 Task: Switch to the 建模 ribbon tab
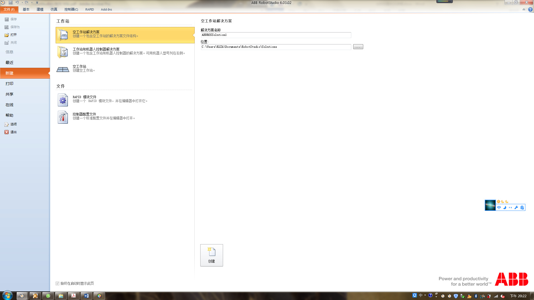(x=40, y=9)
